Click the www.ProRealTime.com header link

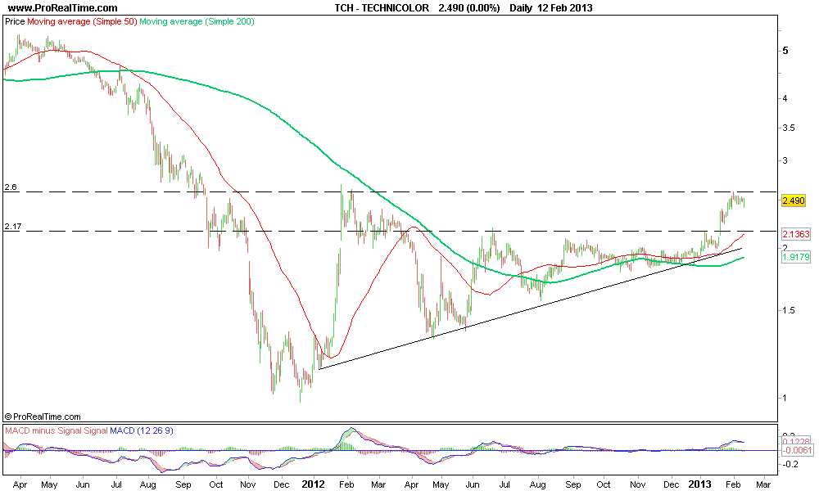(x=63, y=8)
